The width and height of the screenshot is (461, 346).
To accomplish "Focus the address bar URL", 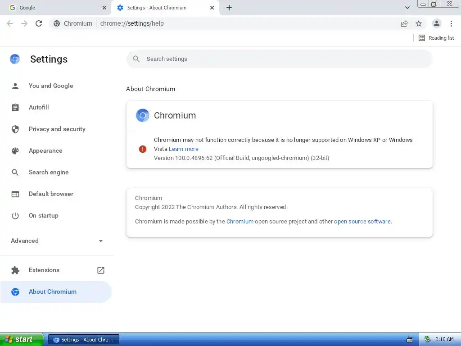I will coord(132,23).
